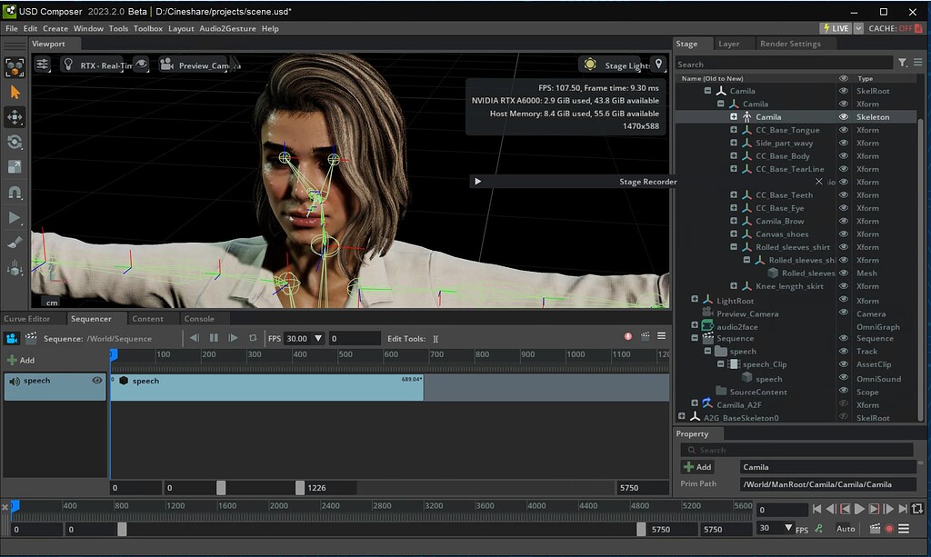The width and height of the screenshot is (931, 557).
Task: Collapse the Camila prim in the Stage tree
Action: click(x=706, y=90)
